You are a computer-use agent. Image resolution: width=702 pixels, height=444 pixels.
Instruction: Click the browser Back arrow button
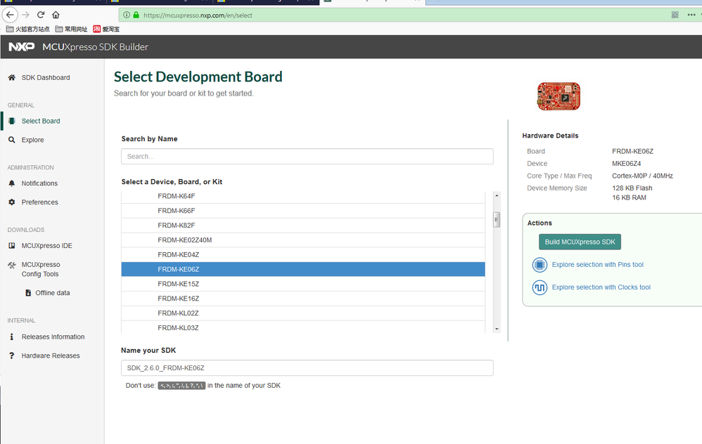coord(10,15)
